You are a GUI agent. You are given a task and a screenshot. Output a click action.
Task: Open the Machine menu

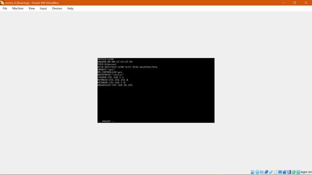18,8
